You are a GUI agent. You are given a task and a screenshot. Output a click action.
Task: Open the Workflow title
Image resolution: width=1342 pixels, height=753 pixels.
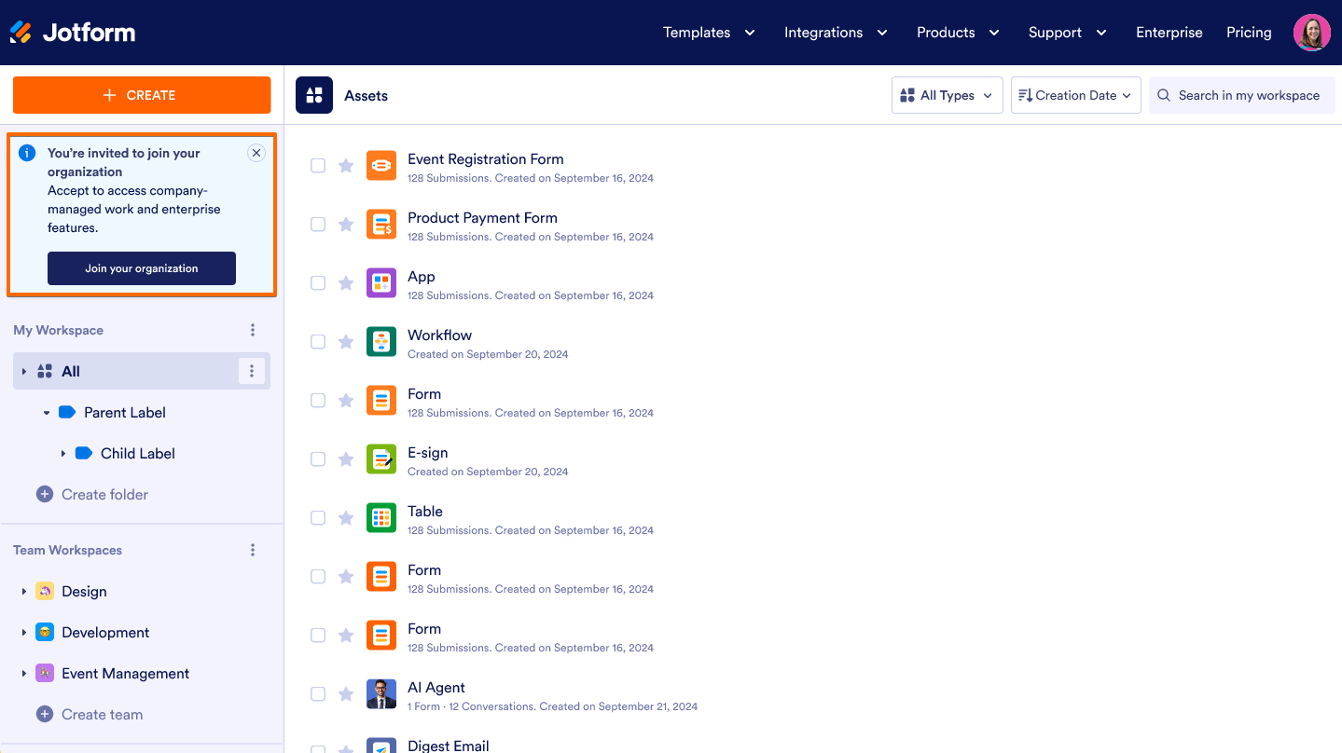click(x=439, y=335)
